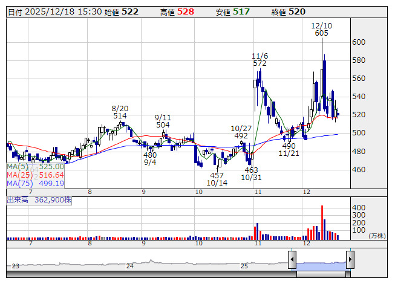395x284 pixels.
Task: Click the 安値 517 low price
Action: (233, 12)
